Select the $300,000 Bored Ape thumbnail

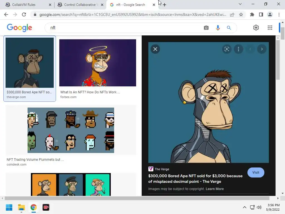click(30, 63)
